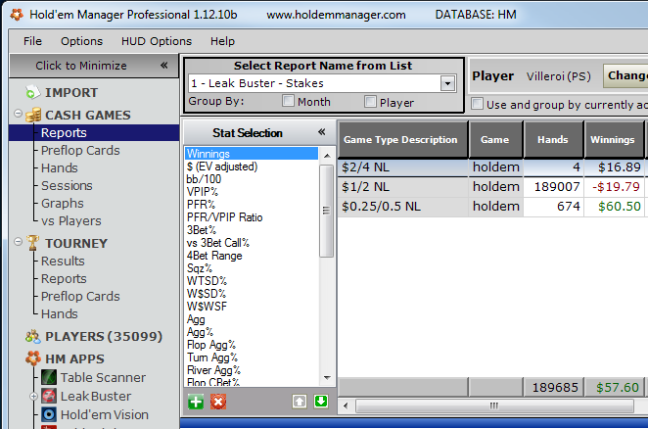Toggle Group By Month checkbox
This screenshot has height=429, width=648.
click(x=288, y=101)
